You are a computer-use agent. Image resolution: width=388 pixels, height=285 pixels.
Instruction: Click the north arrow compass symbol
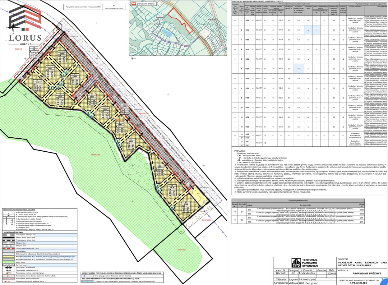[x=14, y=27]
